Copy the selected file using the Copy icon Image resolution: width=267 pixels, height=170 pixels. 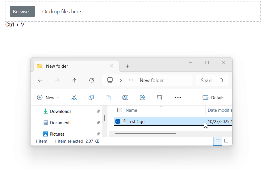(x=91, y=98)
